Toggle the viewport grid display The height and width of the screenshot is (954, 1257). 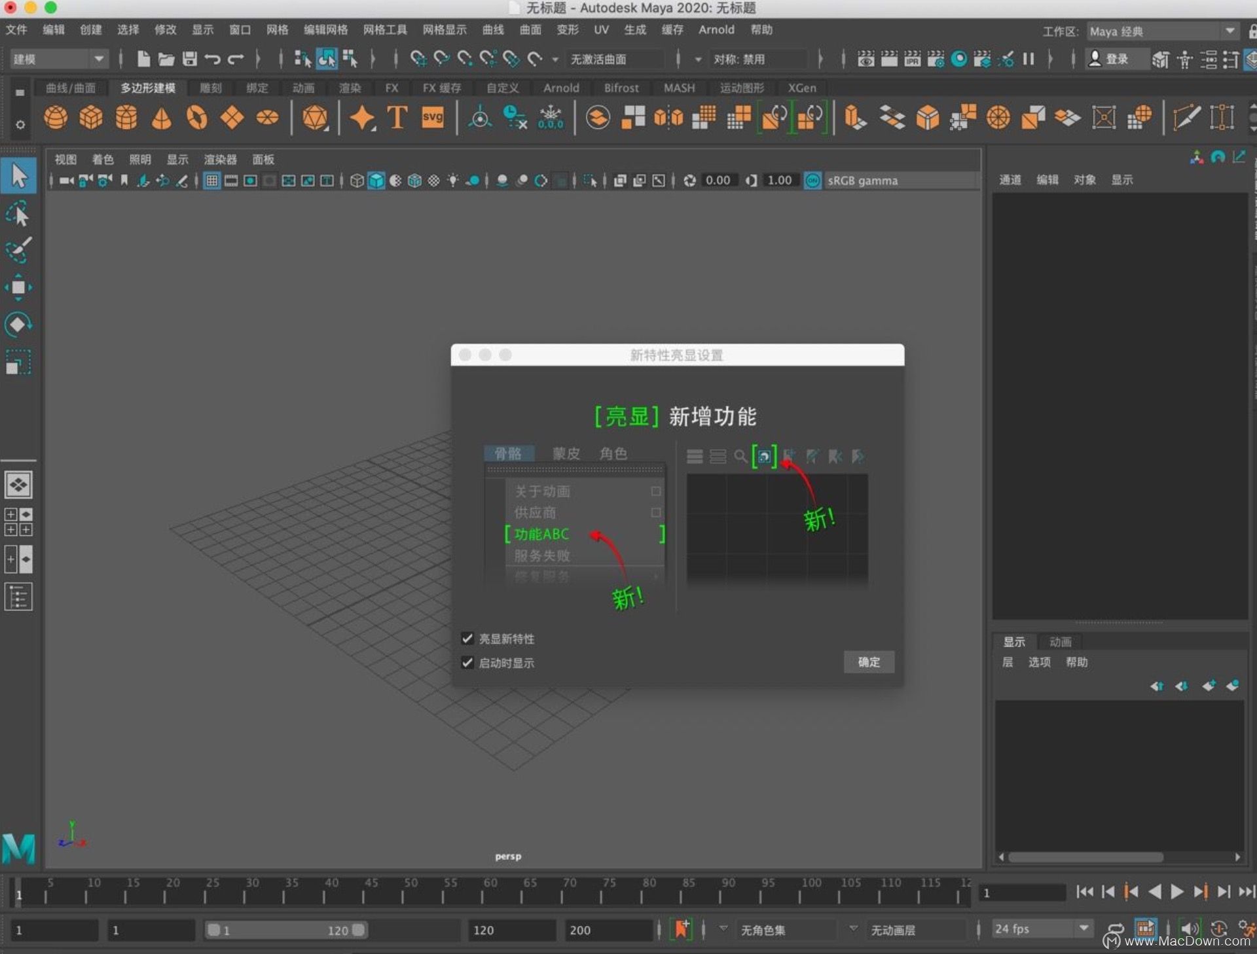(212, 181)
